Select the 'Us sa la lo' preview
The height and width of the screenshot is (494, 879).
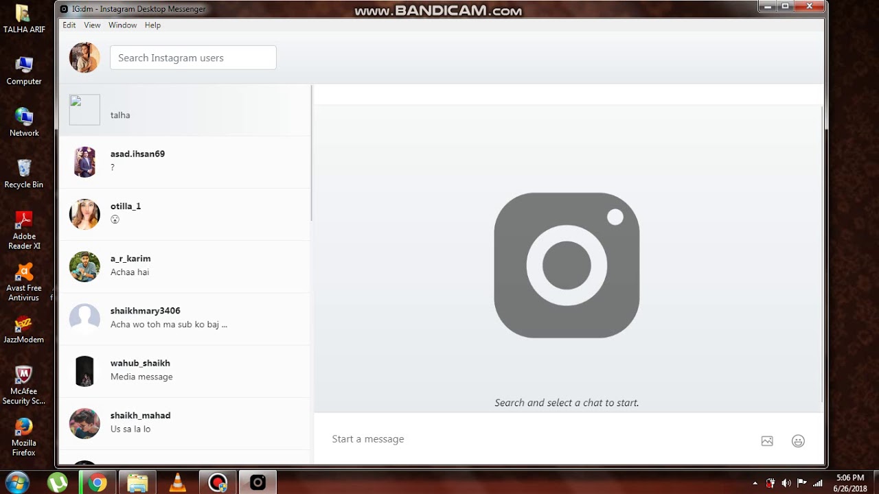[x=130, y=429]
